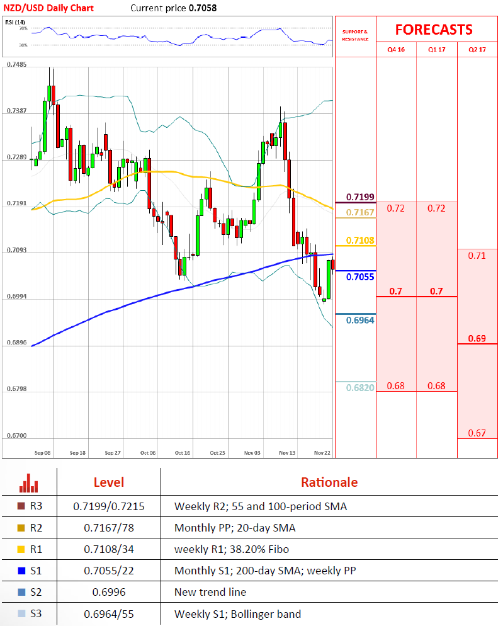The height and width of the screenshot is (626, 503).
Task: Click the 0.6820 support level label
Action: pyautogui.click(x=360, y=388)
